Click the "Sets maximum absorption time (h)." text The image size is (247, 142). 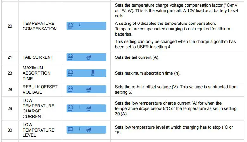point(147,73)
